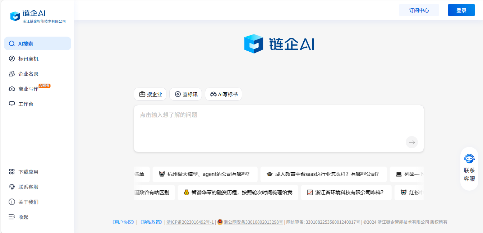The image size is (483, 233).
Task: Open the 工作台 monitor icon
Action: (12, 104)
